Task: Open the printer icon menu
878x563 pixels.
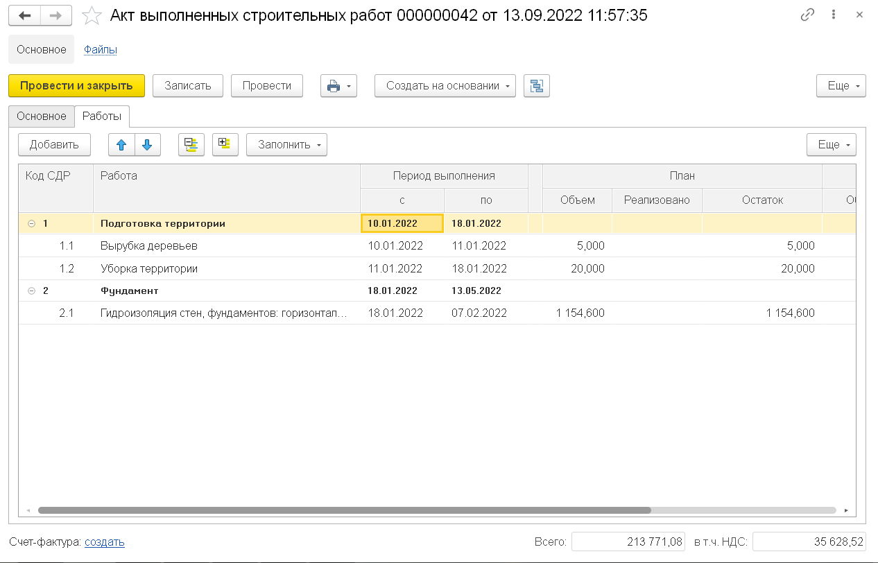Action: coord(338,86)
